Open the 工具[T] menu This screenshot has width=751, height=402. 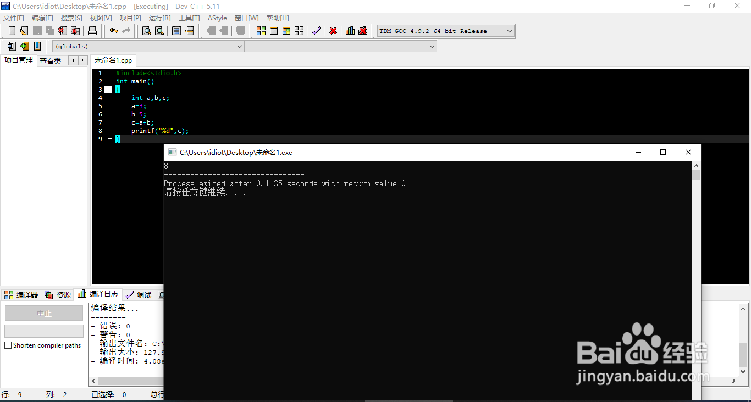[189, 18]
